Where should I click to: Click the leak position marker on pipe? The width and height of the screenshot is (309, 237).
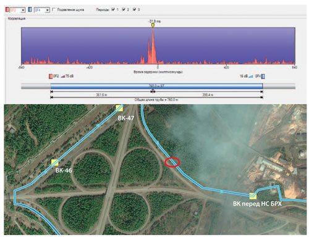click(153, 90)
